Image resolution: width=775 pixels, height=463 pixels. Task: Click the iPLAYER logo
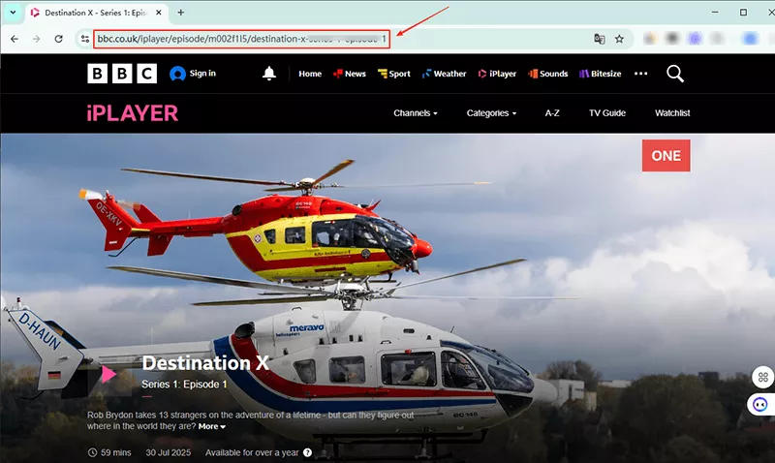(x=133, y=113)
